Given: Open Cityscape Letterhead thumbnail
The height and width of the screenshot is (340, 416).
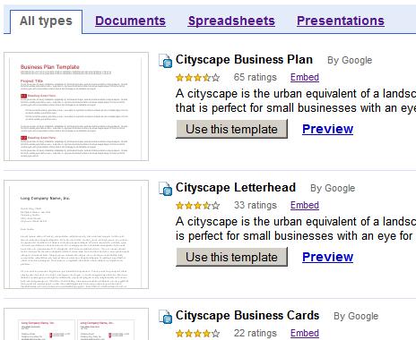Looking at the screenshot, I should point(76,234).
